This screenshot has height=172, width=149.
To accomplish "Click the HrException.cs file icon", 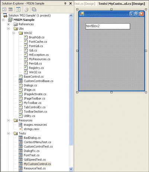I will coord(26,55).
